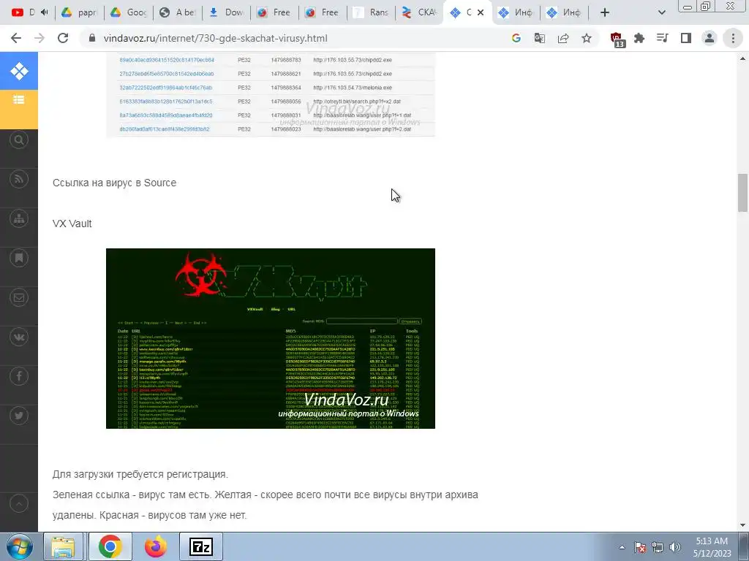This screenshot has width=749, height=561.
Task: Open the Facebook sidebar icon
Action: (19, 376)
